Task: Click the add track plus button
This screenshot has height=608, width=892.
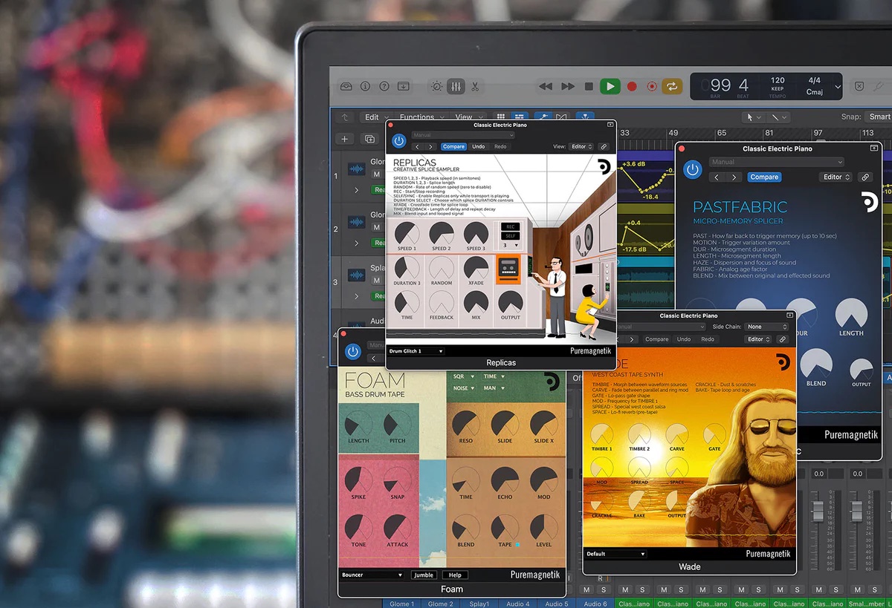Action: (344, 139)
